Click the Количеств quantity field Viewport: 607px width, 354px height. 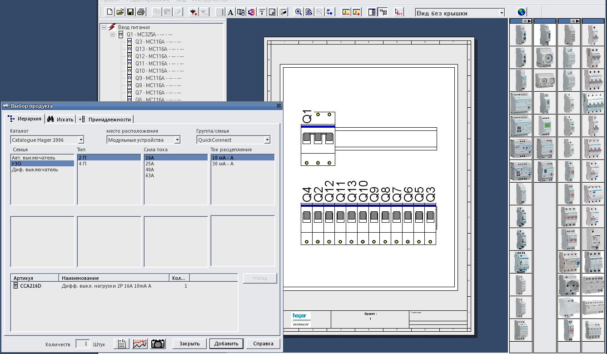click(x=83, y=344)
